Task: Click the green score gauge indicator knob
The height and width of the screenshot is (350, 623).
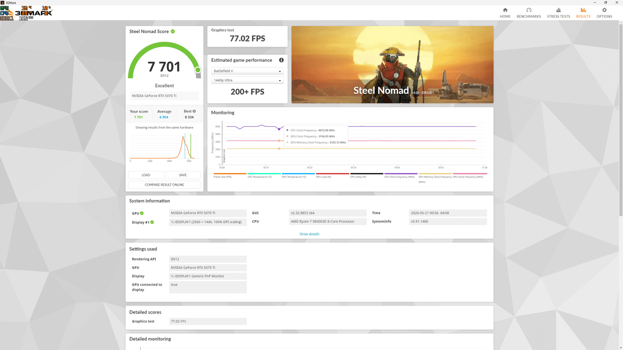Action: coord(197,70)
